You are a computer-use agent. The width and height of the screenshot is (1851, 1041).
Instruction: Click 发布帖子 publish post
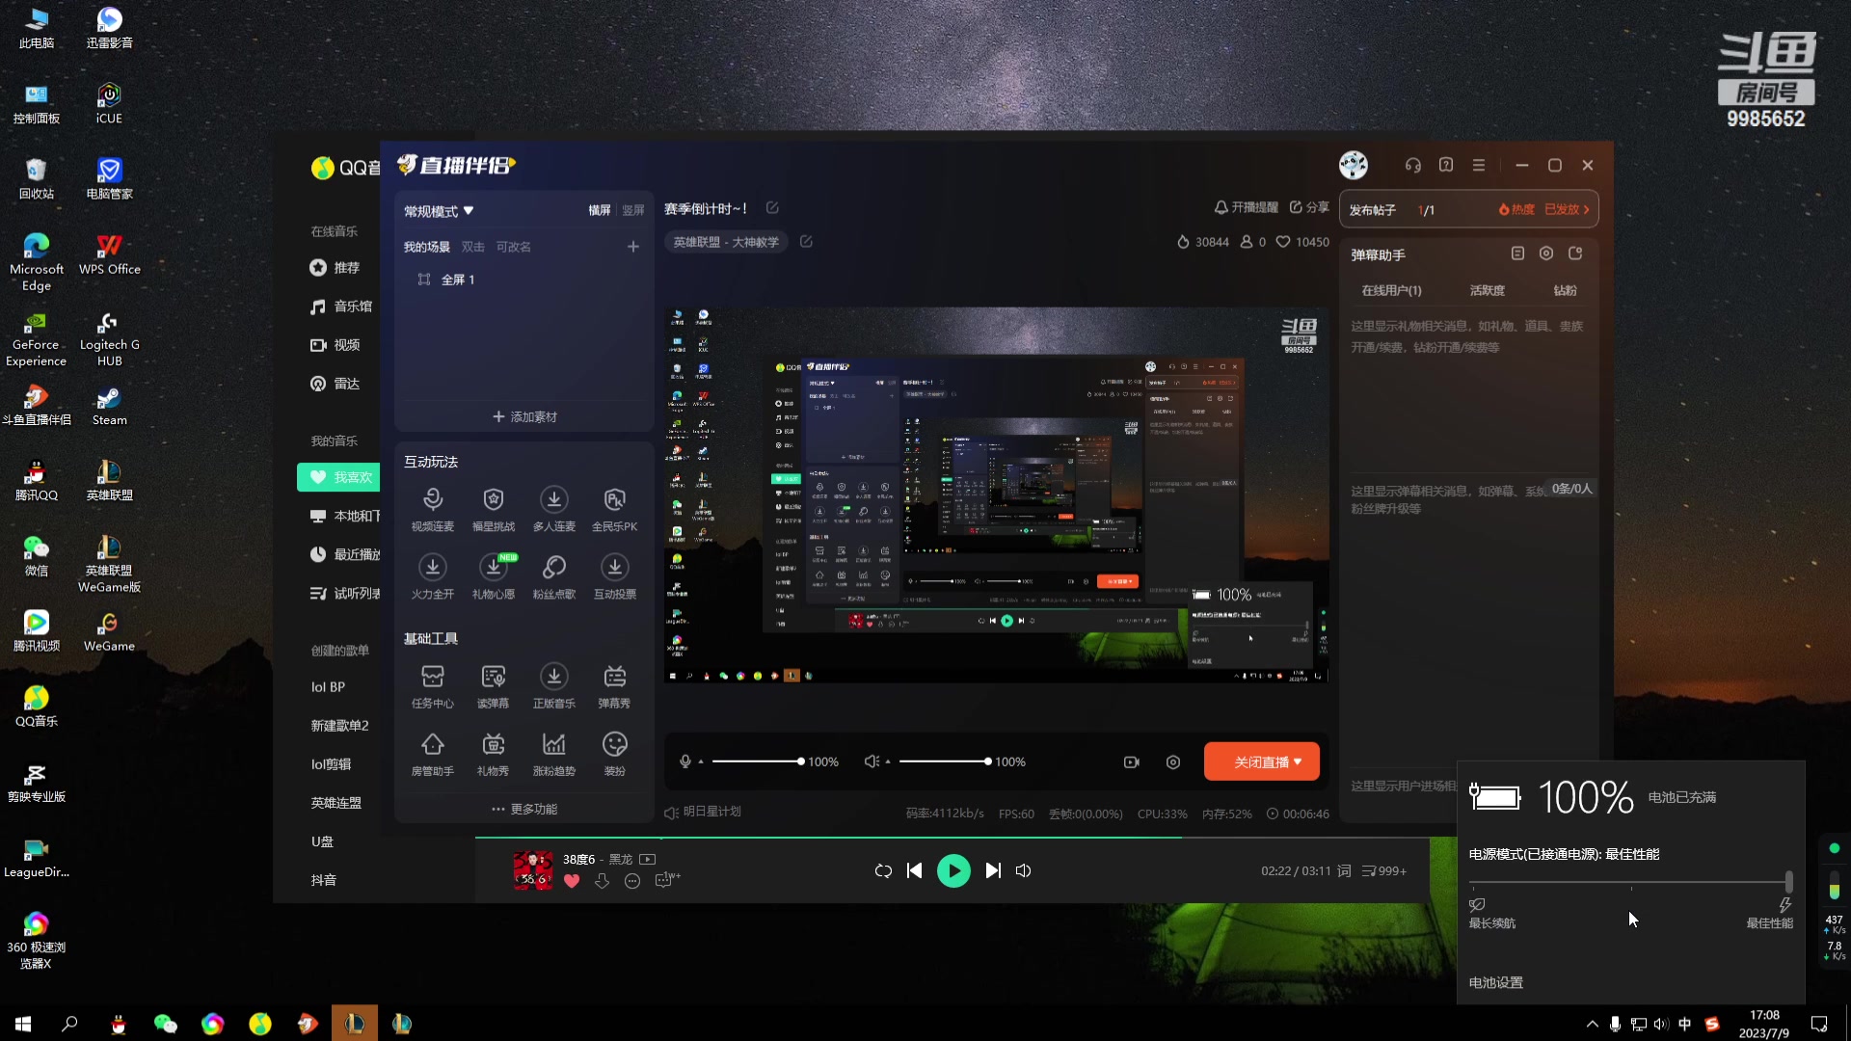[x=1372, y=209]
